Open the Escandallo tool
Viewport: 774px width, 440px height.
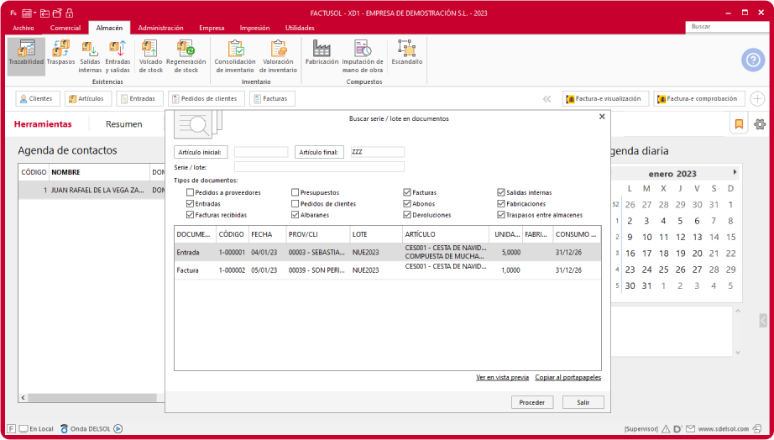tap(407, 54)
